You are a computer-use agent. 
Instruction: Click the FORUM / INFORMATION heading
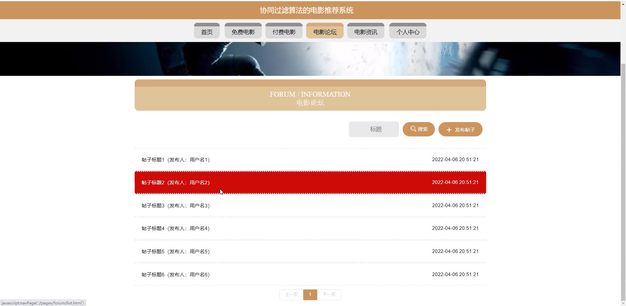310,94
